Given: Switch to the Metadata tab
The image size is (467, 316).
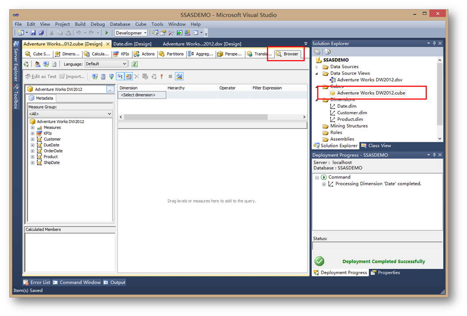Looking at the screenshot, I should [x=41, y=98].
